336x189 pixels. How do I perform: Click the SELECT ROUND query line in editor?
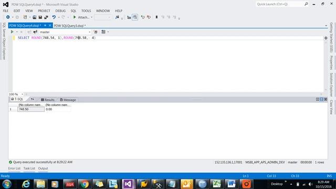pyautogui.click(x=57, y=38)
